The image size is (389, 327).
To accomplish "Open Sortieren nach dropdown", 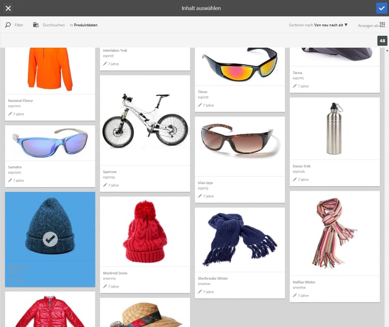I will click(x=318, y=25).
